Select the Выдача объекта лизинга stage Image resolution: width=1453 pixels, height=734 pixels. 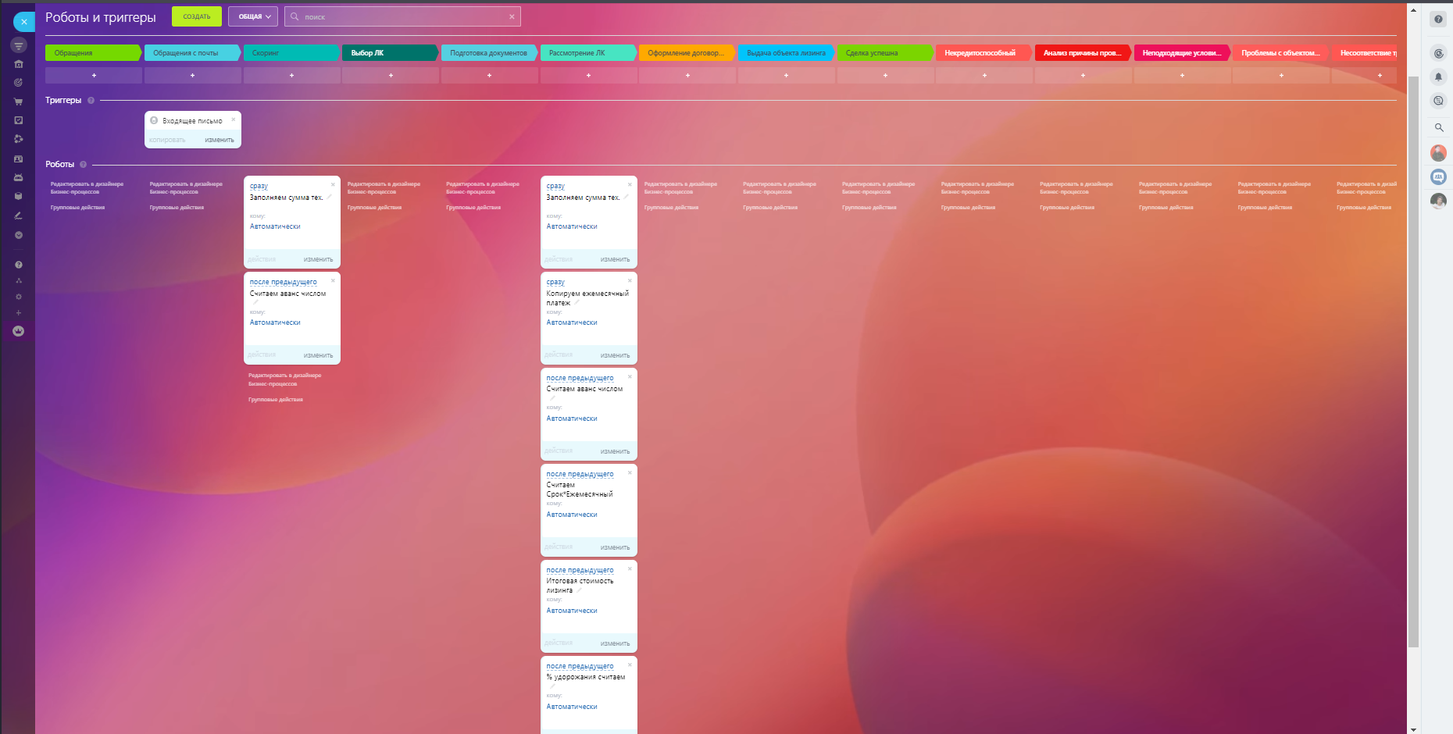click(786, 53)
